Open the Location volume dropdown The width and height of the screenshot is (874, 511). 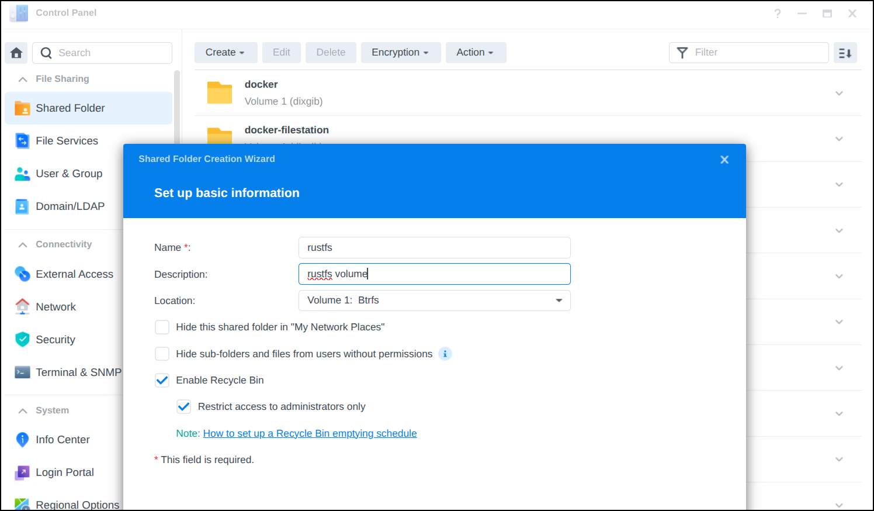(434, 301)
